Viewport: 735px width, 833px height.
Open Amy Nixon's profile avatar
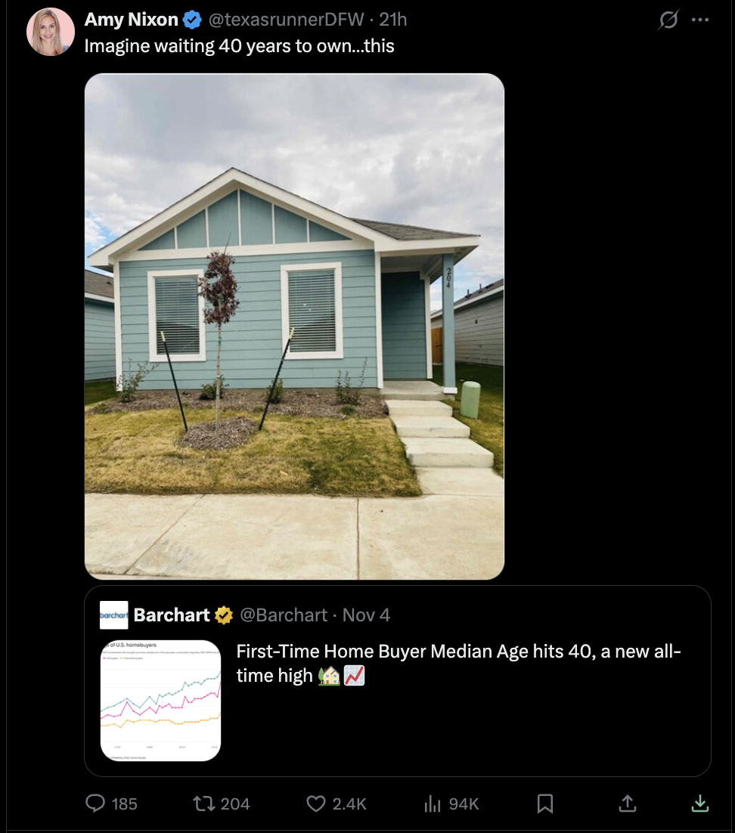coord(51,32)
